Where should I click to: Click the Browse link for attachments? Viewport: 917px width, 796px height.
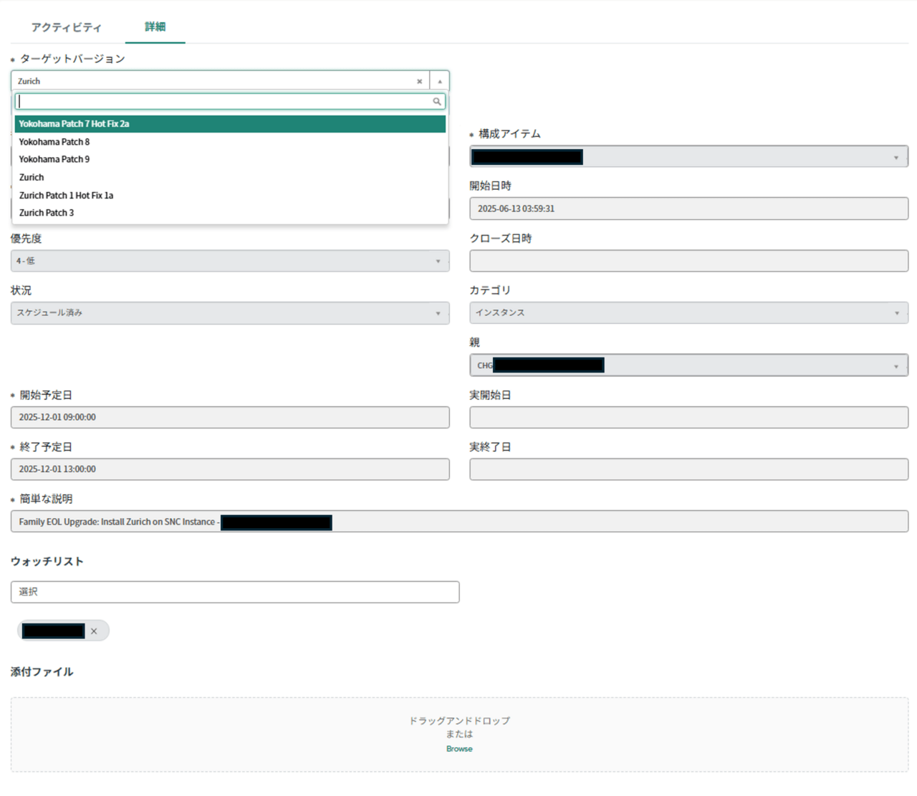pyautogui.click(x=459, y=749)
